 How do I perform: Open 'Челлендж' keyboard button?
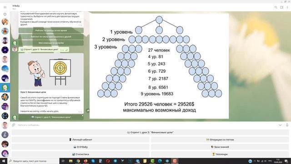point(220,154)
